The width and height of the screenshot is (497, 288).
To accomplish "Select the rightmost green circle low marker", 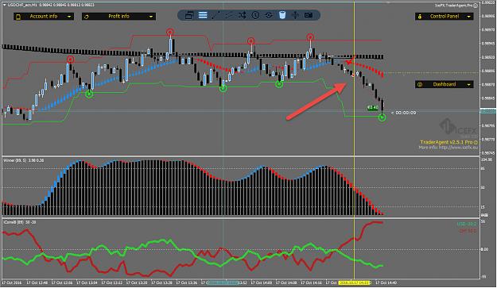I will [382, 117].
